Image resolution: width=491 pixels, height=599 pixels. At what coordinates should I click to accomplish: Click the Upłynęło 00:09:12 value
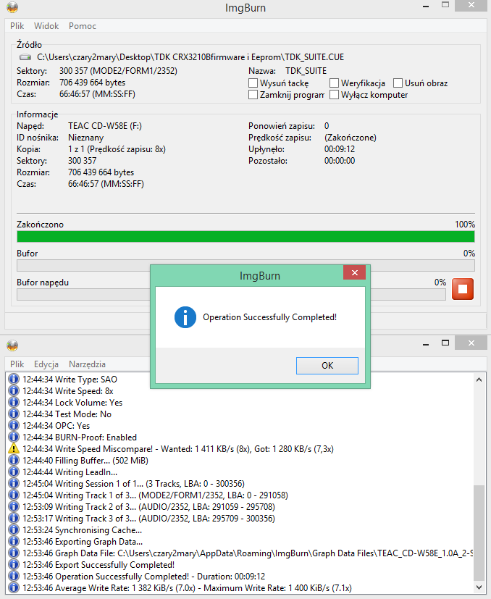[x=340, y=149]
